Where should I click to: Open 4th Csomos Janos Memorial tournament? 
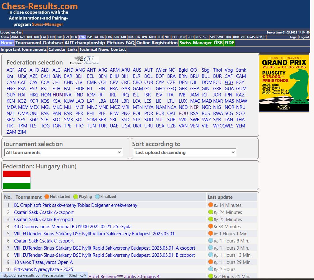73,227
